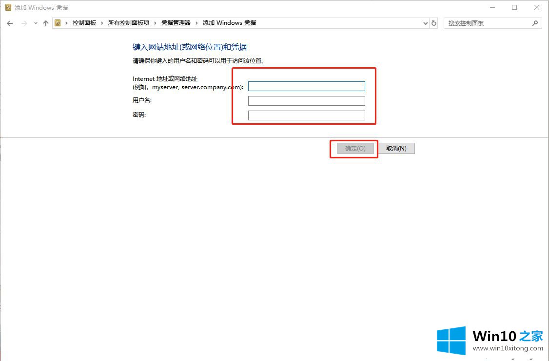Screen dimensions: 549x361
Task: Expand the chevron after 所有控制面板项
Action: [155, 23]
